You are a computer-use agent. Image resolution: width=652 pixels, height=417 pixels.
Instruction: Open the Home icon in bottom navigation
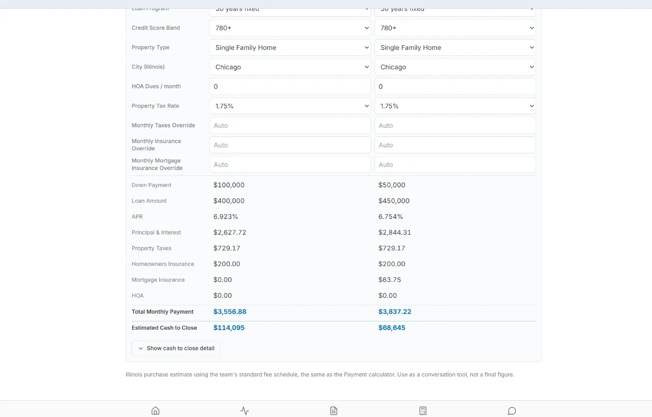pos(155,411)
